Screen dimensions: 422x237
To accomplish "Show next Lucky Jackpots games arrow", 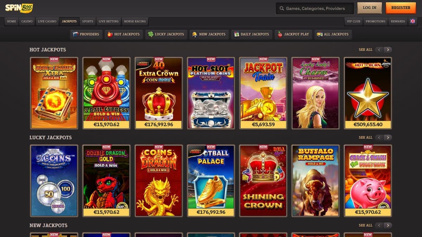I will click(x=388, y=137).
